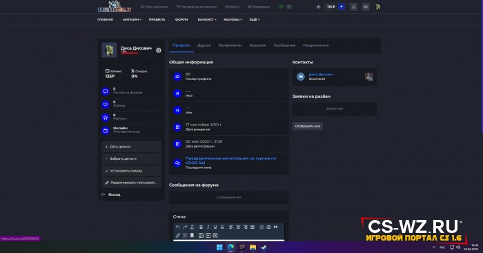
Task: Switch site theme with the sun icon
Action: [x=318, y=7]
